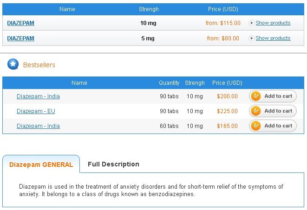The height and width of the screenshot is (210, 307).
Task: Click the Quantity column header in Bestsellers
Action: (169, 83)
